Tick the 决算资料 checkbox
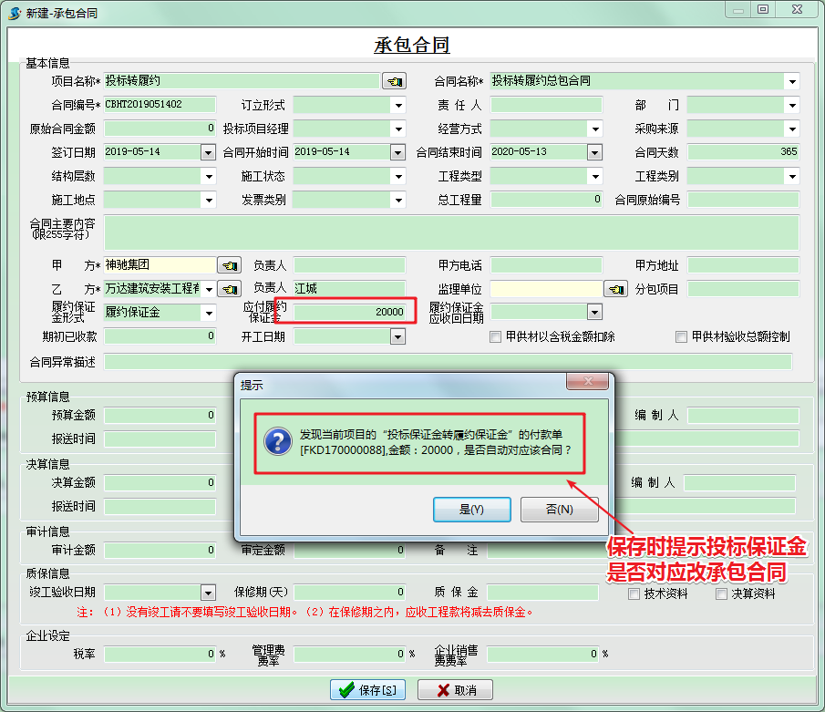The width and height of the screenshot is (825, 712). (x=722, y=593)
